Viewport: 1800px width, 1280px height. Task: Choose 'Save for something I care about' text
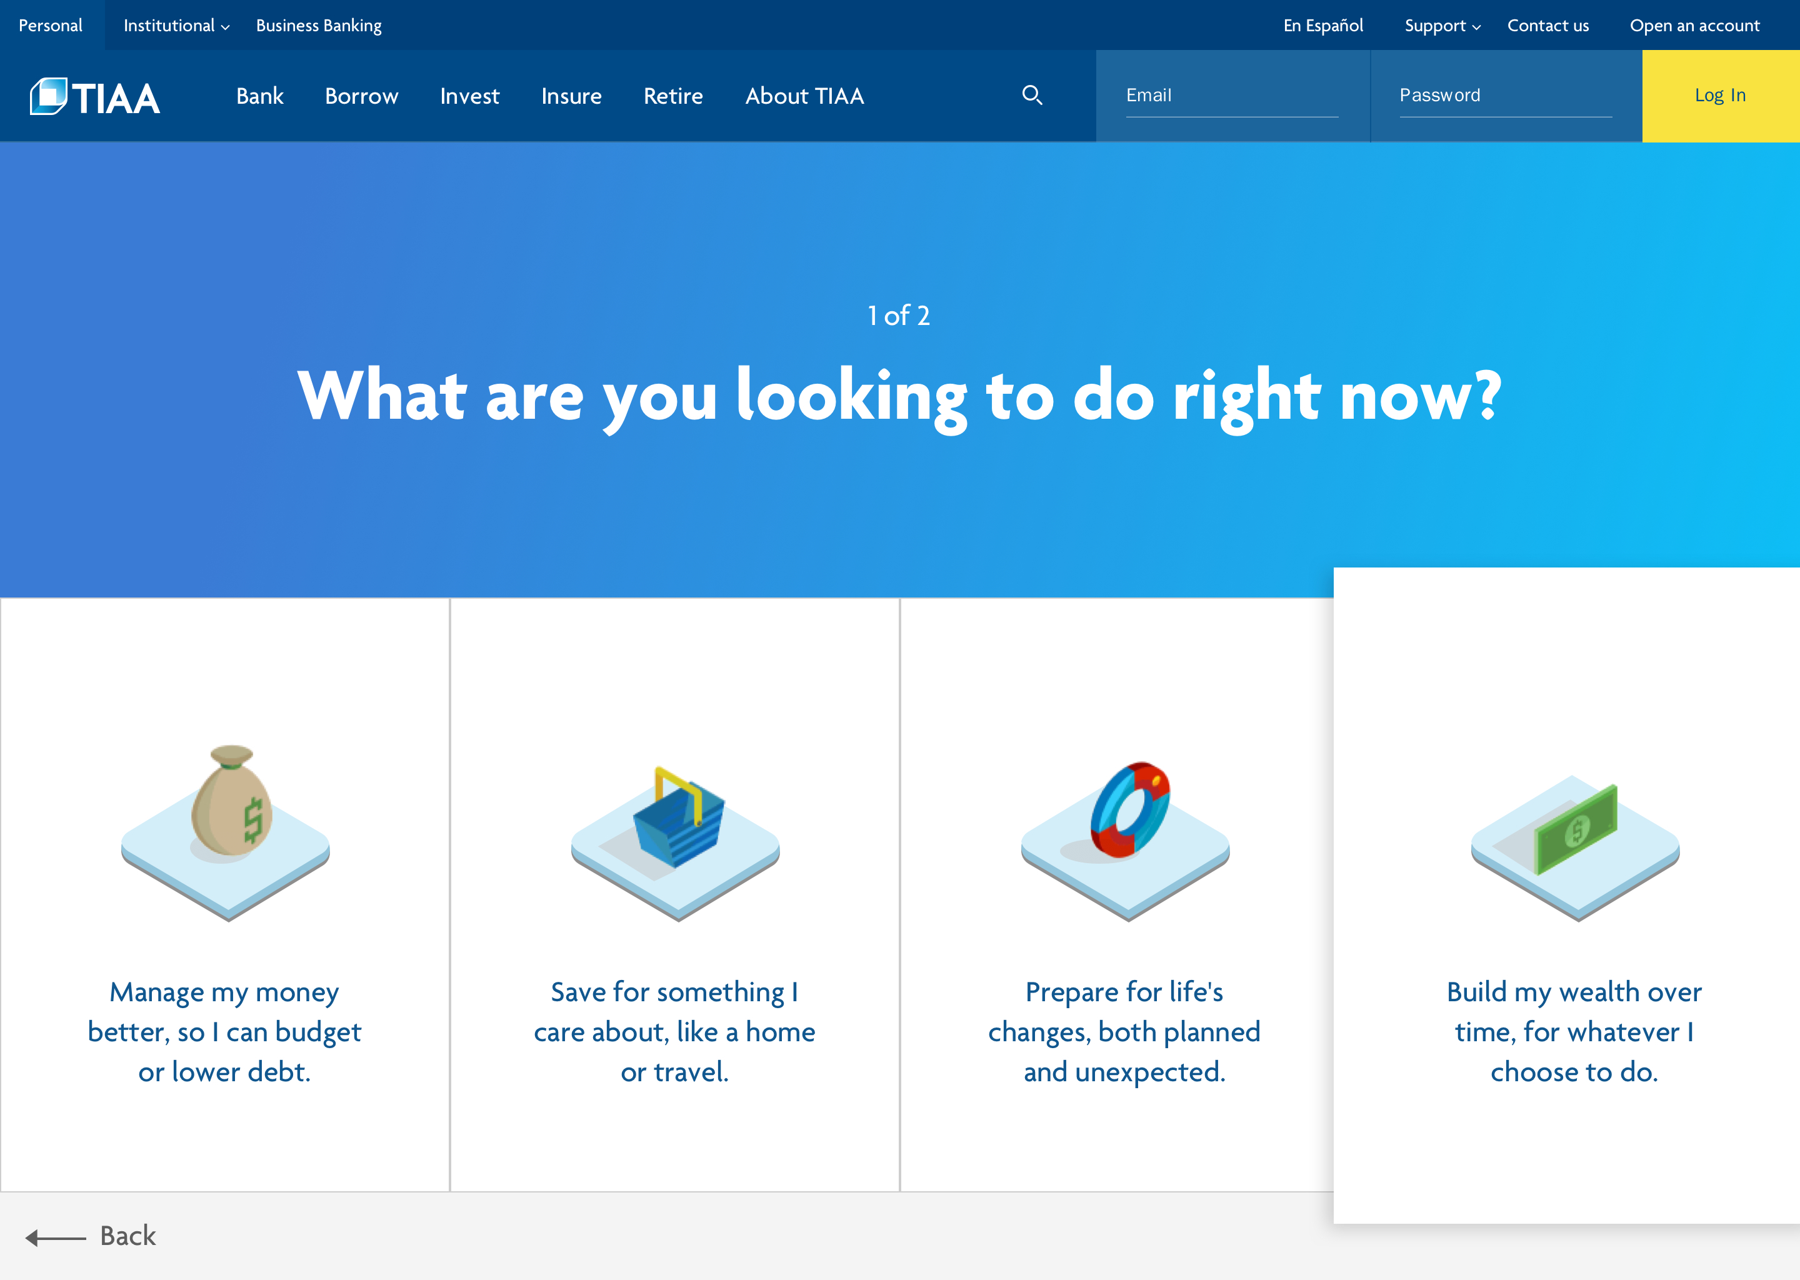[x=674, y=1032]
